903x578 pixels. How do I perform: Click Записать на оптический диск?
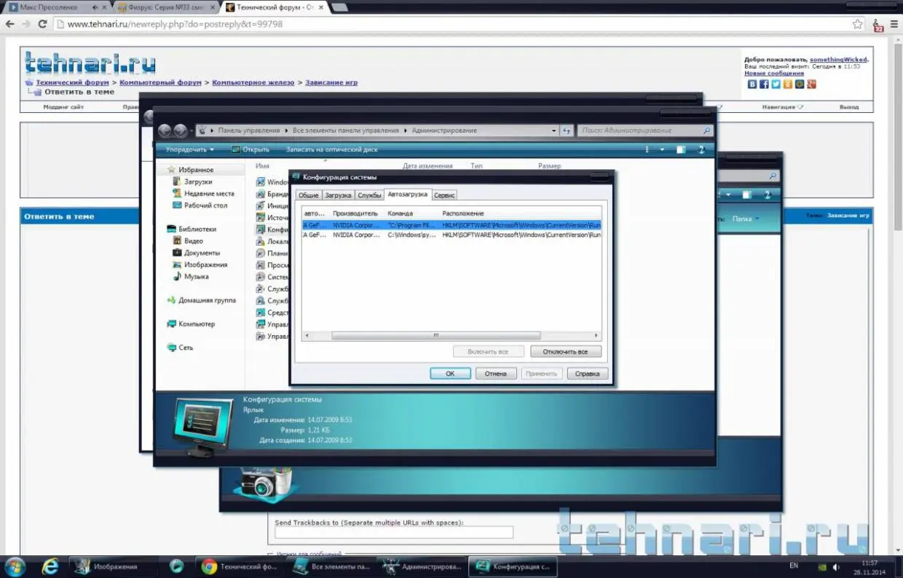click(332, 149)
